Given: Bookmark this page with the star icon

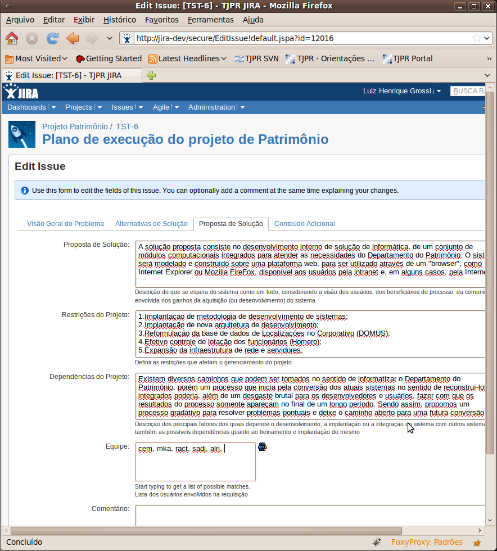Looking at the screenshot, I should [477, 38].
